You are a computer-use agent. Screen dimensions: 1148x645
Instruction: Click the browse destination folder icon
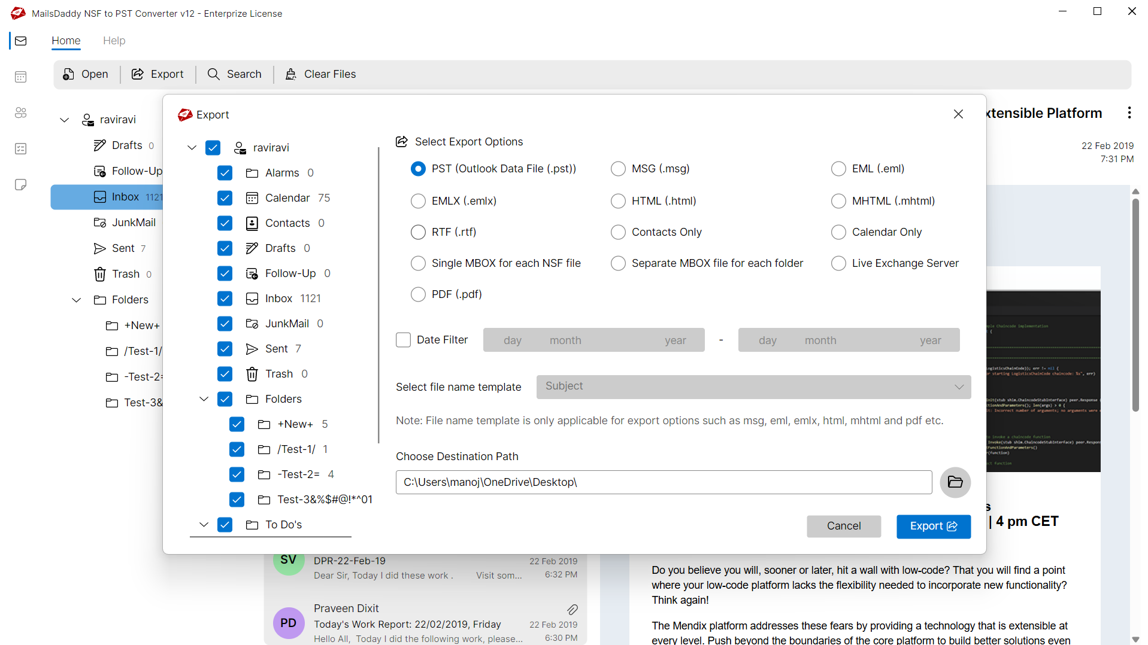(x=955, y=482)
